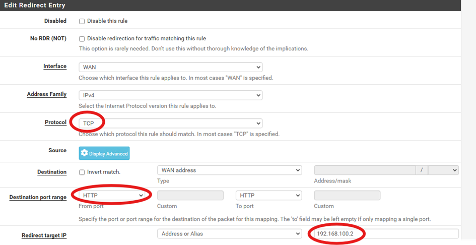The height and width of the screenshot is (245, 476).
Task: Click the No RDR (NOT) label
Action: 48,38
